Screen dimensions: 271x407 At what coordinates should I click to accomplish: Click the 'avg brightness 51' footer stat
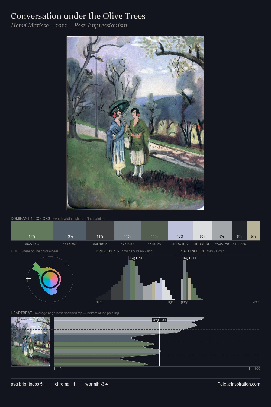click(x=28, y=384)
